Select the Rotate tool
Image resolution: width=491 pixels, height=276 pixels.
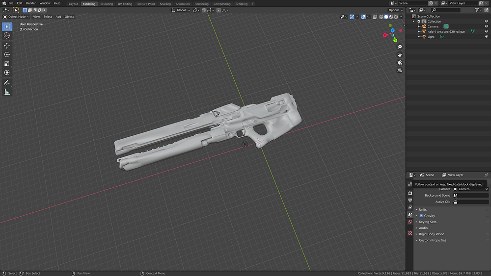[7, 55]
